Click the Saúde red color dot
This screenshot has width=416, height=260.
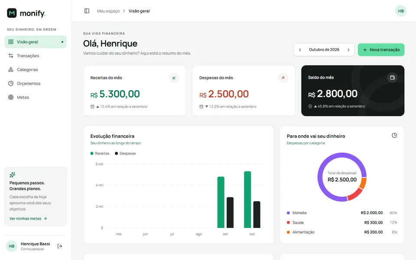coord(289,223)
